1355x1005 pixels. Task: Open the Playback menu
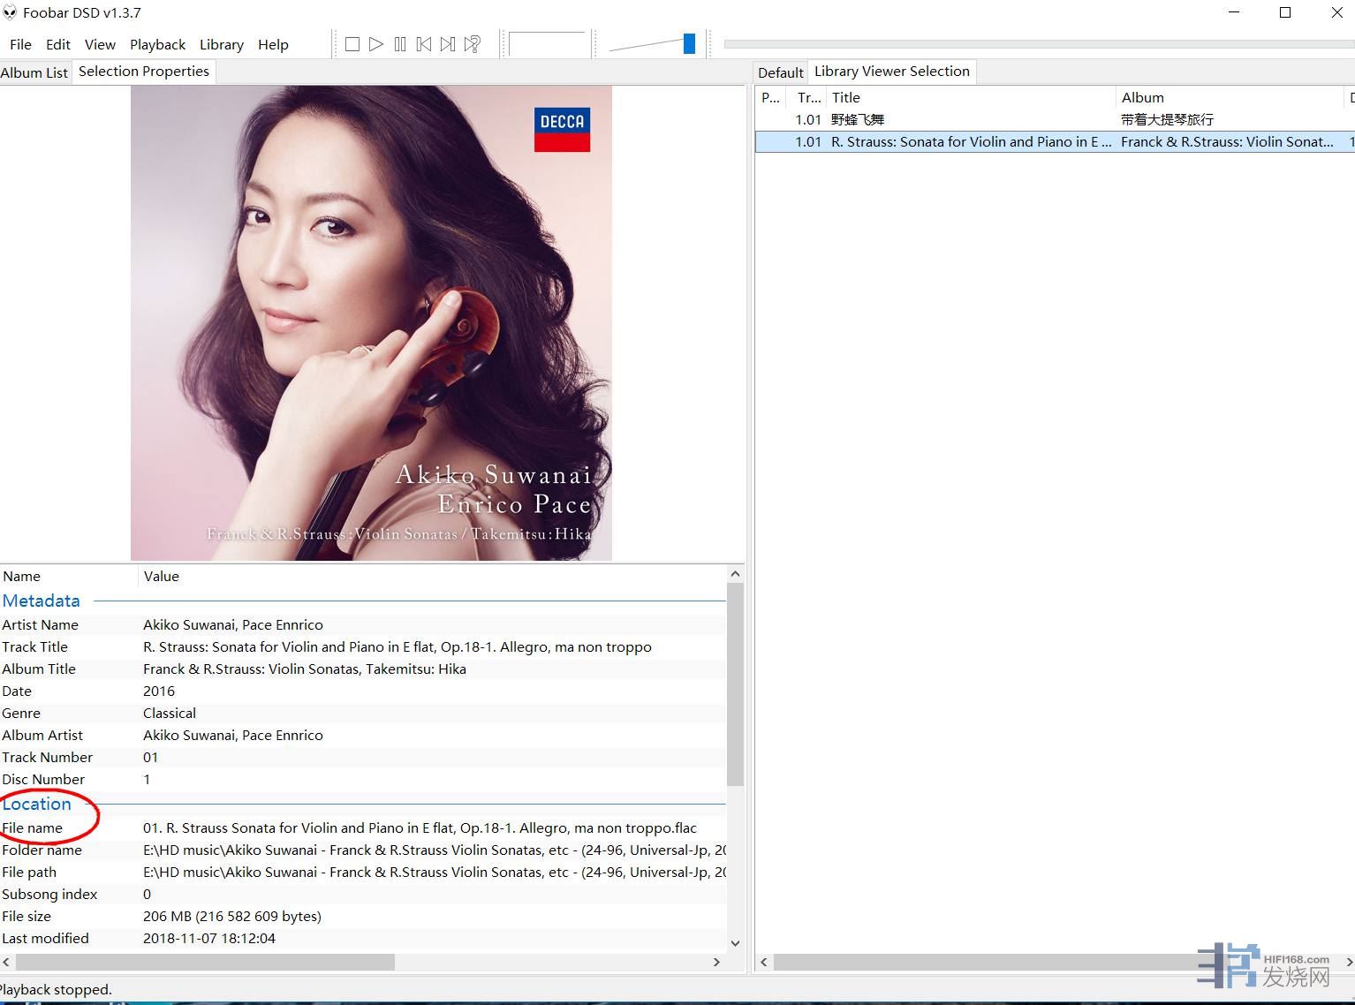(157, 44)
